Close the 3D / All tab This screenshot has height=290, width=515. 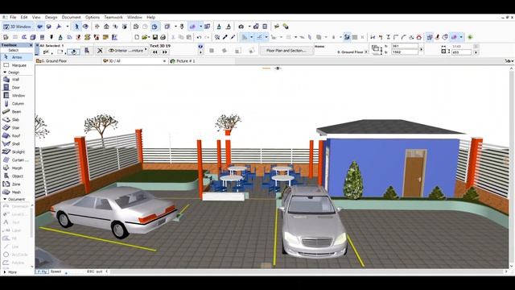(164, 61)
